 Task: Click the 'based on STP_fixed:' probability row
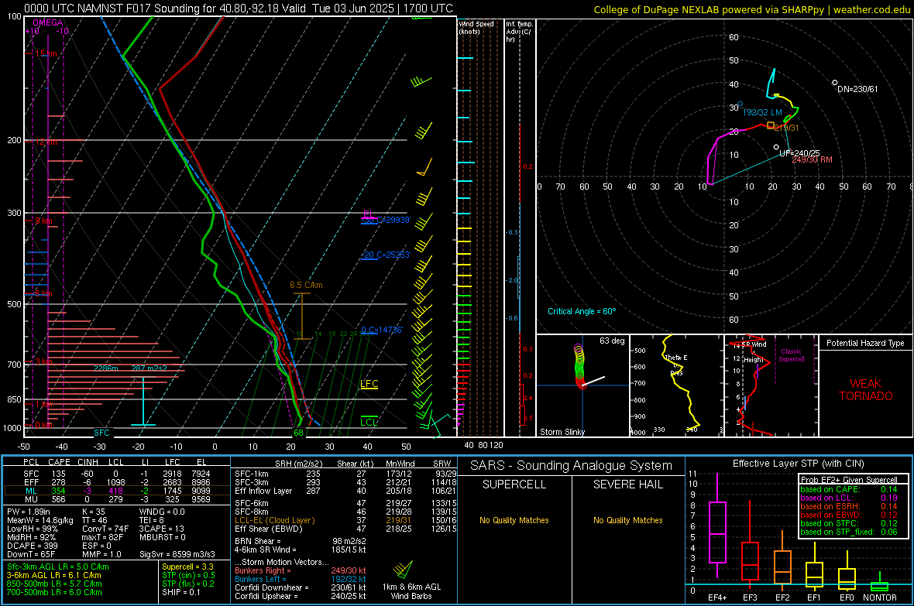[849, 532]
